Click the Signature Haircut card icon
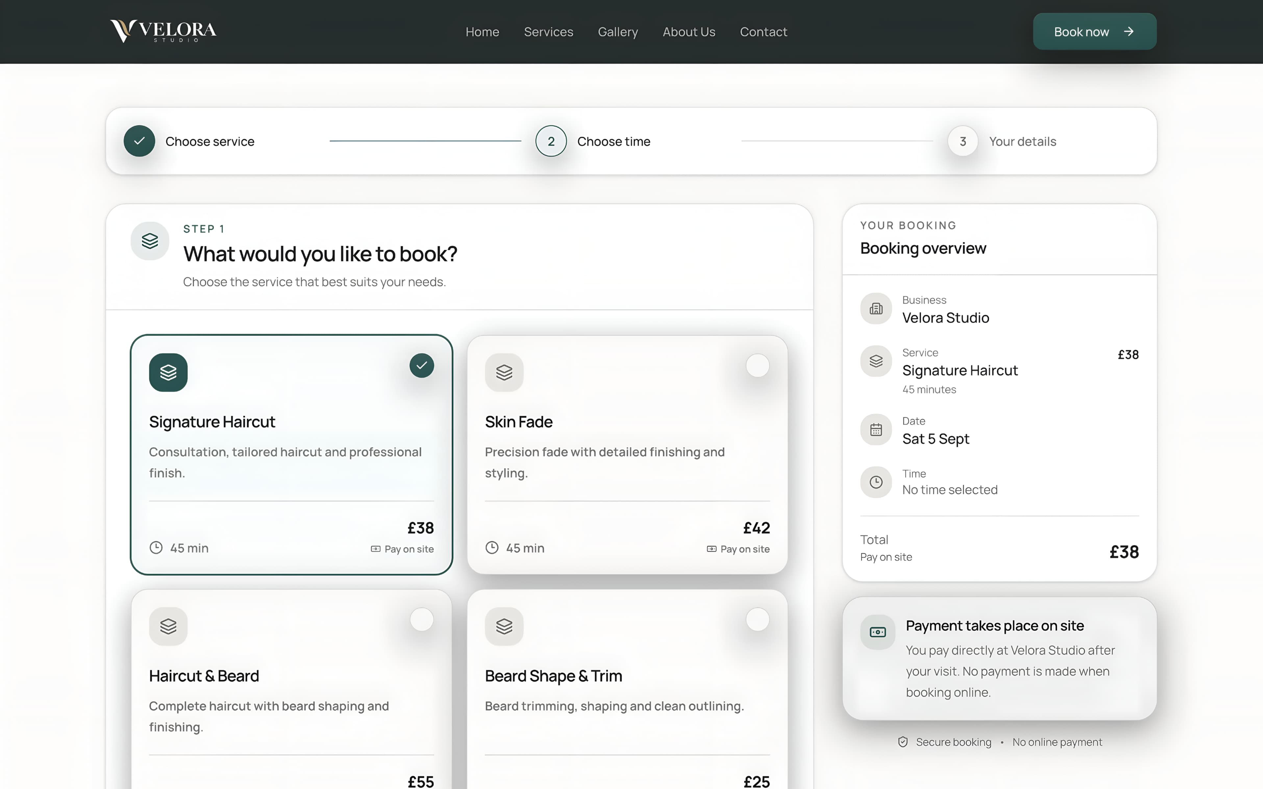Viewport: 1263px width, 789px height. point(168,372)
